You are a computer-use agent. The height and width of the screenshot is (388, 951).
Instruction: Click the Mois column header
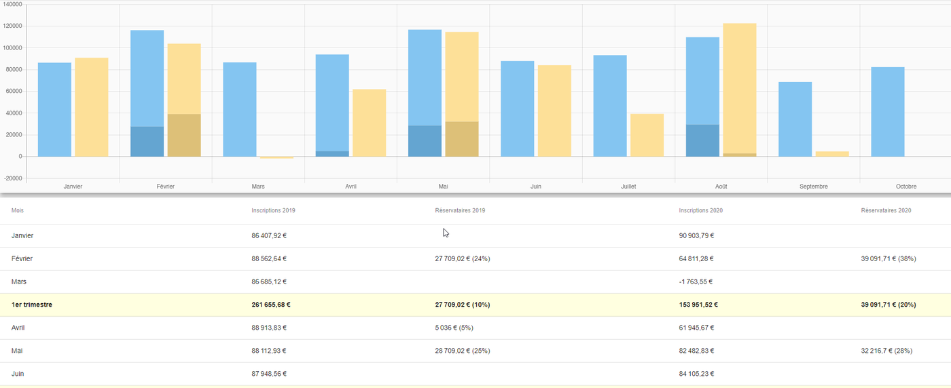click(17, 210)
